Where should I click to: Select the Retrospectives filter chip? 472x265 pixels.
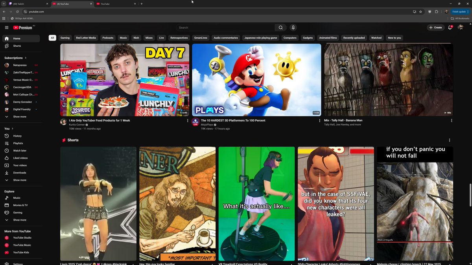click(179, 38)
